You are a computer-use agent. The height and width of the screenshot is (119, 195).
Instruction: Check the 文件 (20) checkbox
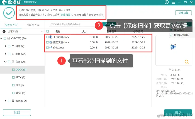[x=9, y=62]
